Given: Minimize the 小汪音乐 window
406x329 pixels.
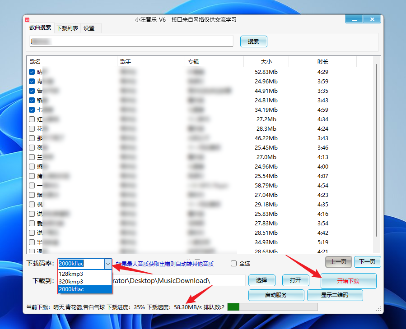Looking at the screenshot, I should [354, 19].
